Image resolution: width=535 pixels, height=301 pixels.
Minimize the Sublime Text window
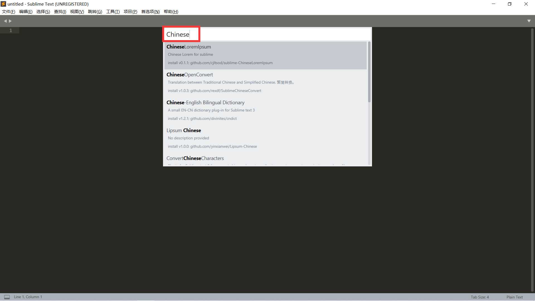click(493, 4)
